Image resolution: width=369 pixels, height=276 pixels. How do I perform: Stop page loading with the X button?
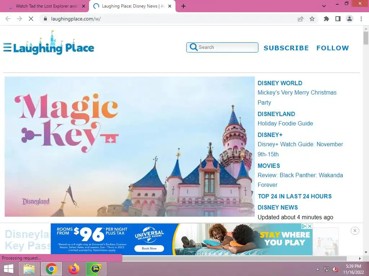[x=31, y=19]
